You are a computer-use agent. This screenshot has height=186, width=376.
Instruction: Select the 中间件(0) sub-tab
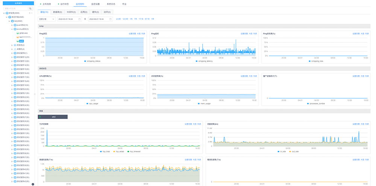point(71,12)
